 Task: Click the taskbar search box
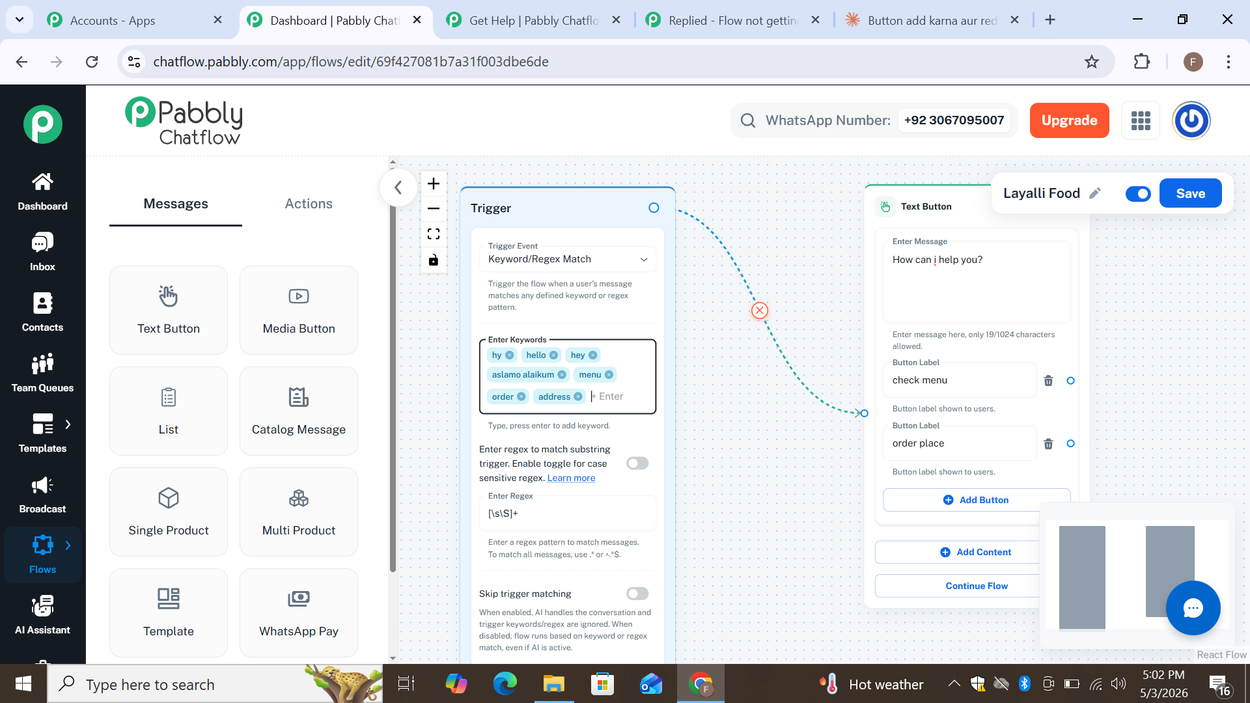pos(215,684)
